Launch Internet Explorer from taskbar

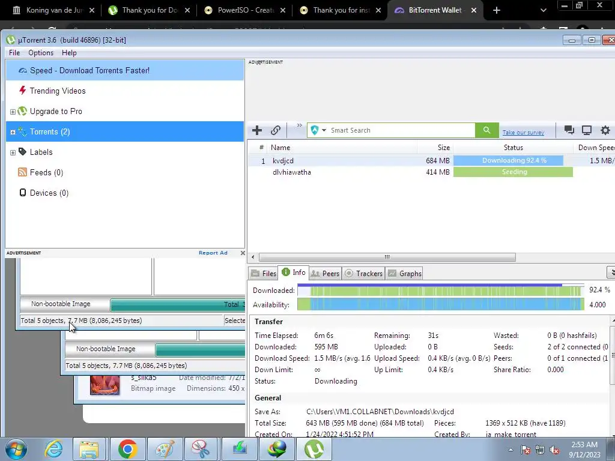pos(53,449)
